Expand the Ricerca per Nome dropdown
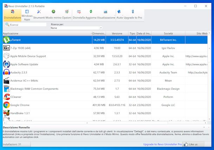Image resolution: width=214 pixels, height=150 pixels. (101, 28)
